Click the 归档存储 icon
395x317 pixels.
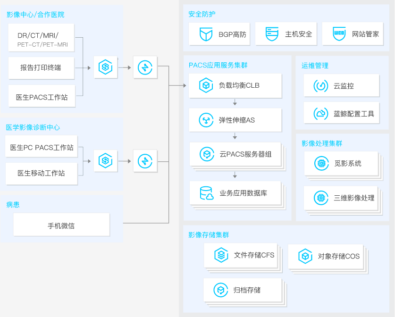click(220, 290)
